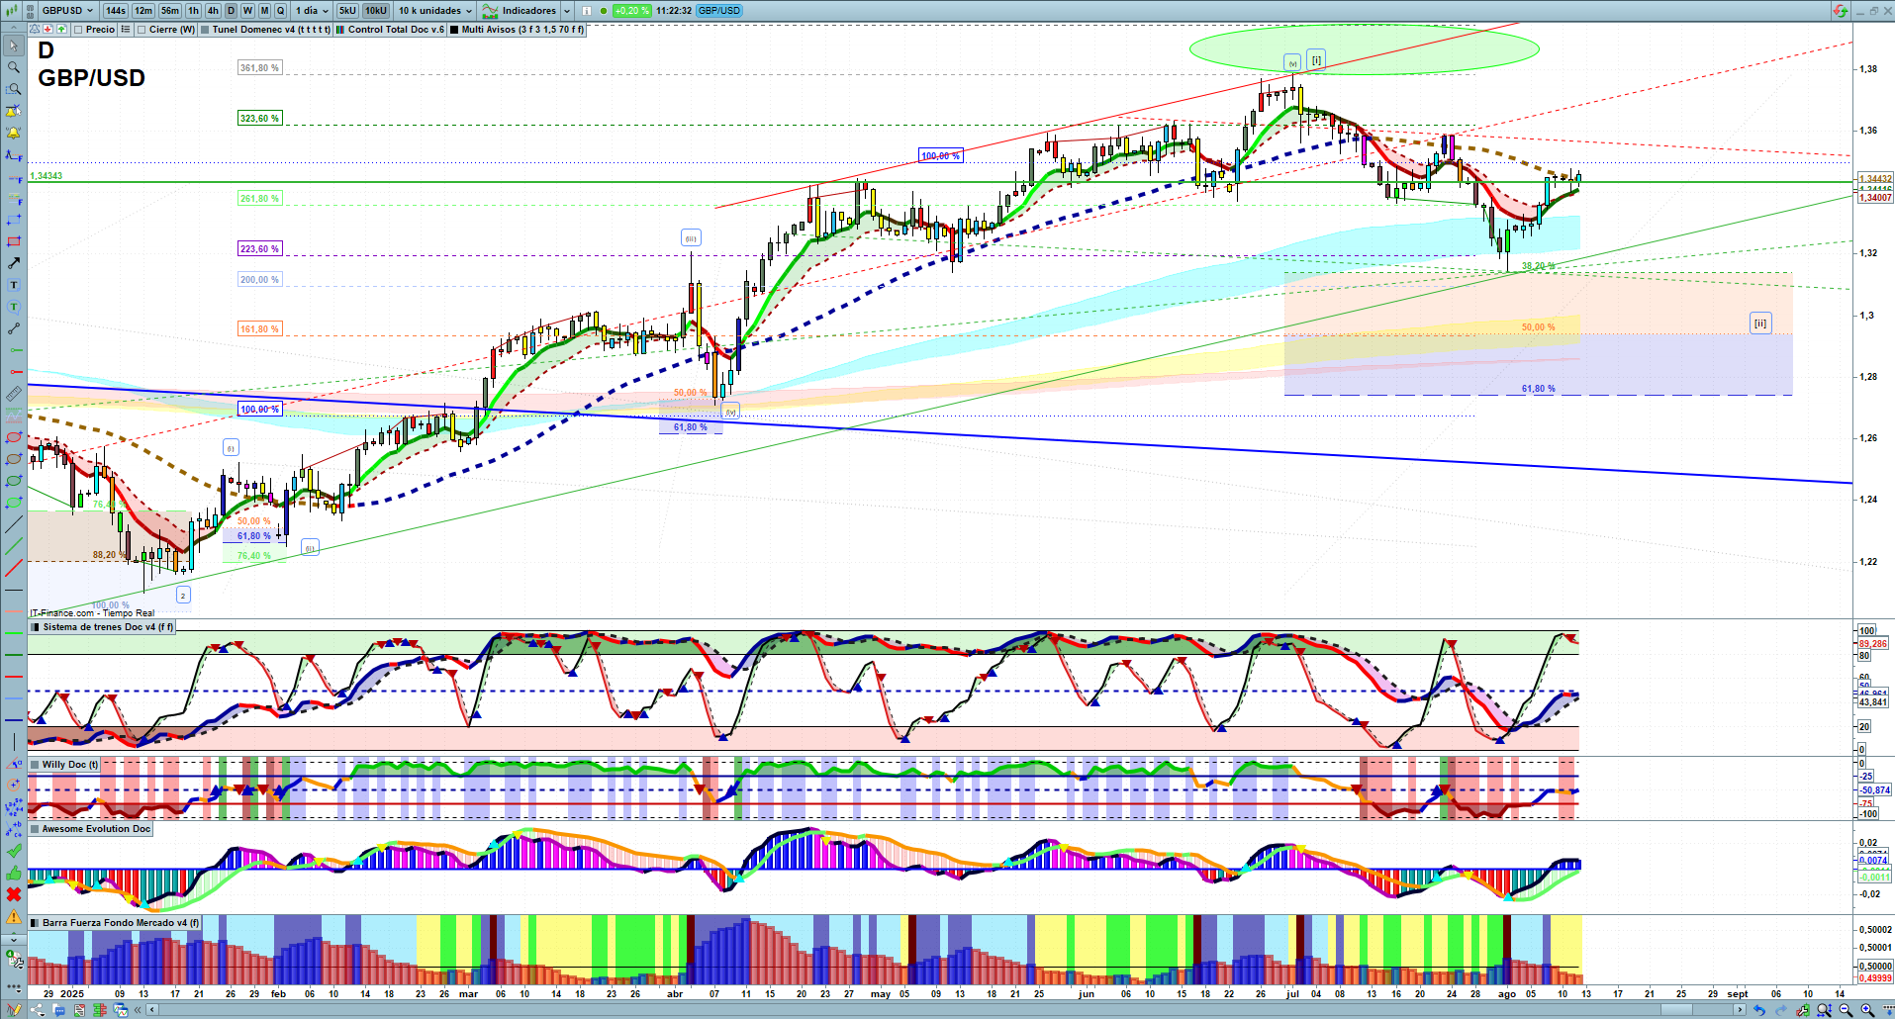1895x1019 pixels.
Task: Switch to the W weekly timeframe
Action: [247, 11]
